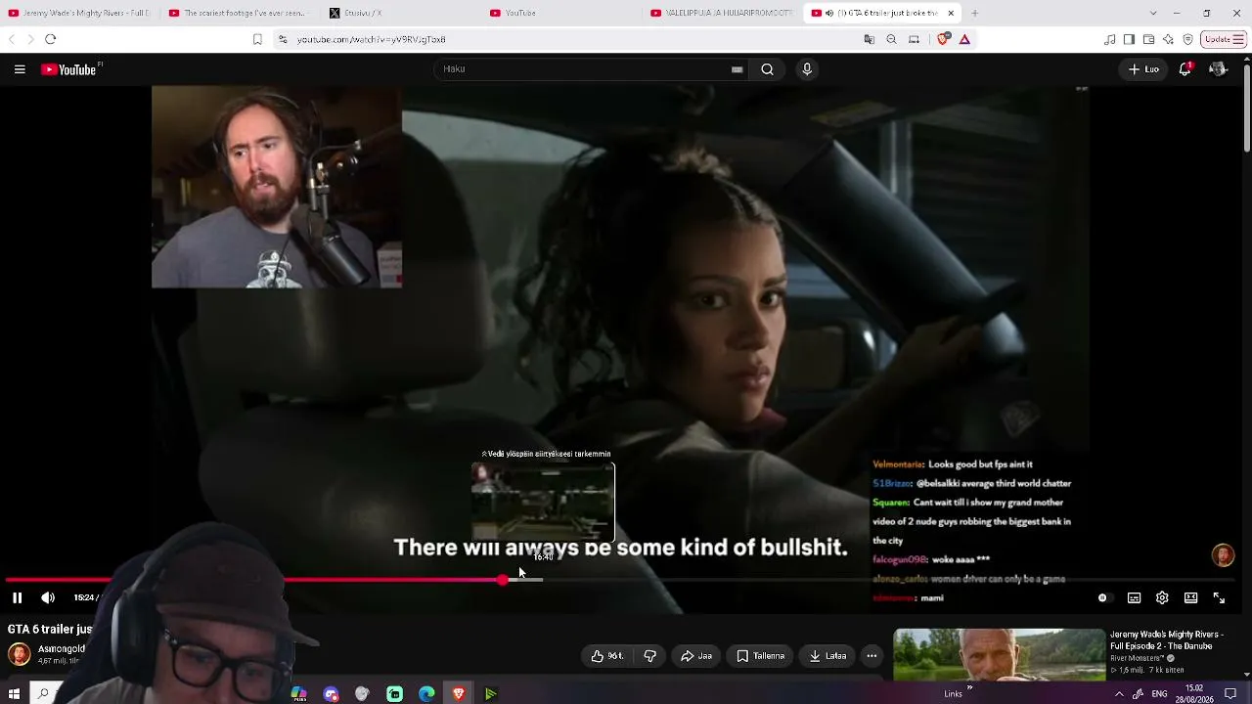Show hidden system tray icons
Image resolution: width=1252 pixels, height=704 pixels.
[x=1119, y=694]
